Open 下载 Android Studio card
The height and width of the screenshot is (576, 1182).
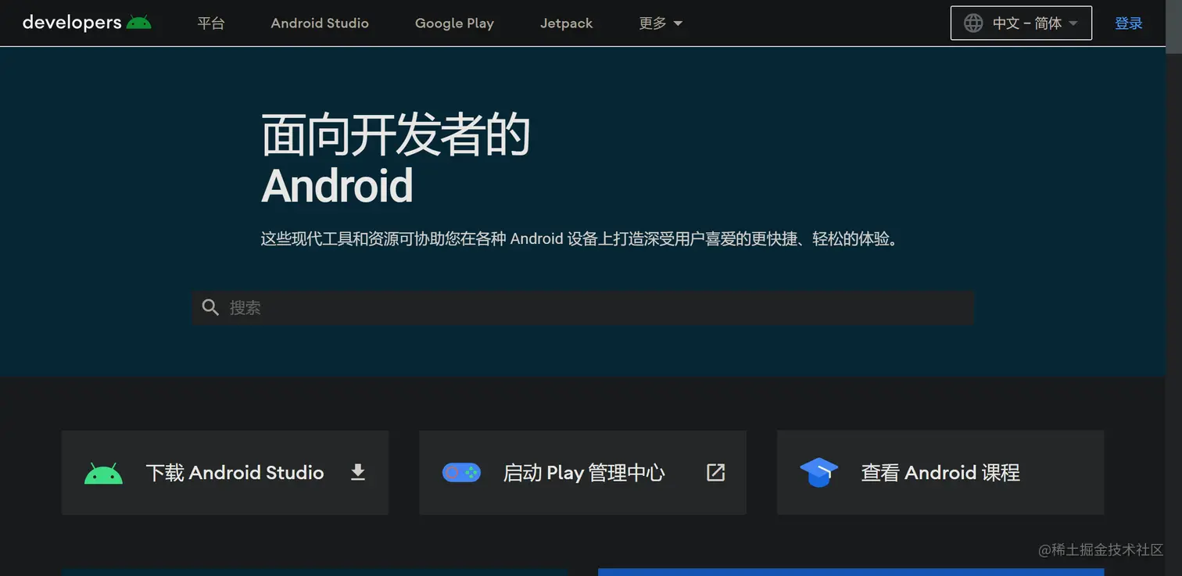pyautogui.click(x=225, y=472)
